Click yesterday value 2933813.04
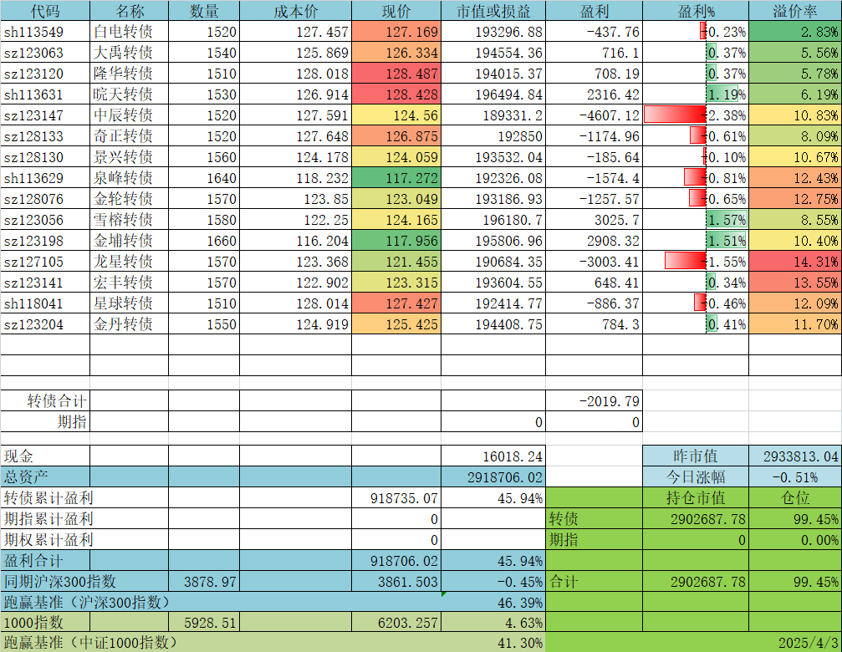The height and width of the screenshot is (652, 842). click(795, 456)
